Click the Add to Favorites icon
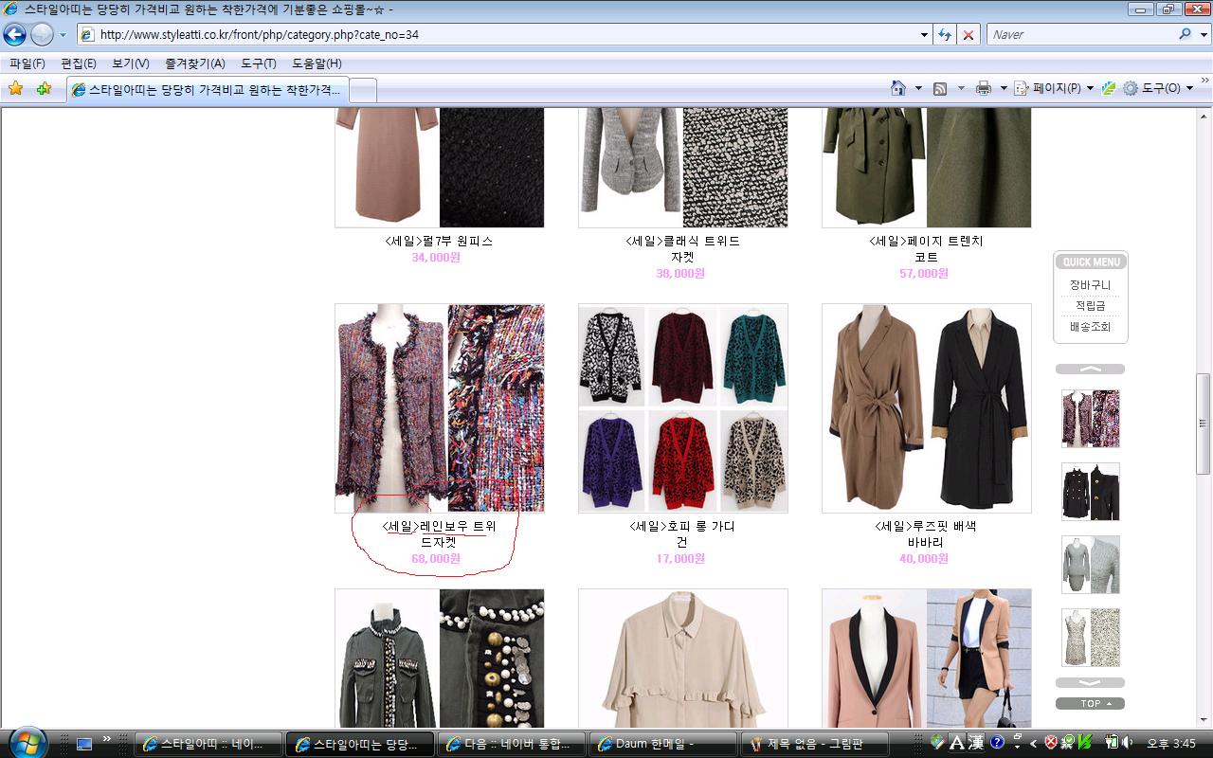The width and height of the screenshot is (1213, 758). [44, 88]
